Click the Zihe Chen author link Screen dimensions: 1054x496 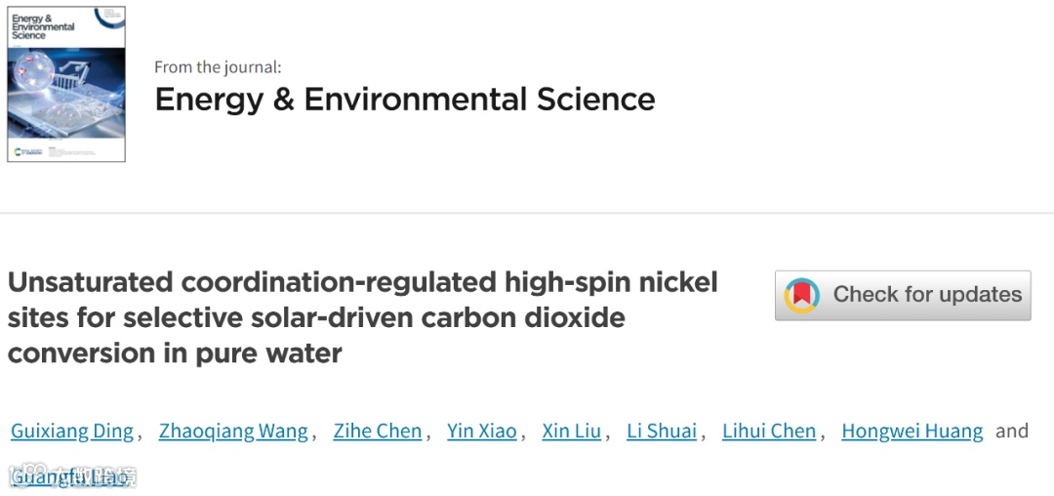(378, 431)
